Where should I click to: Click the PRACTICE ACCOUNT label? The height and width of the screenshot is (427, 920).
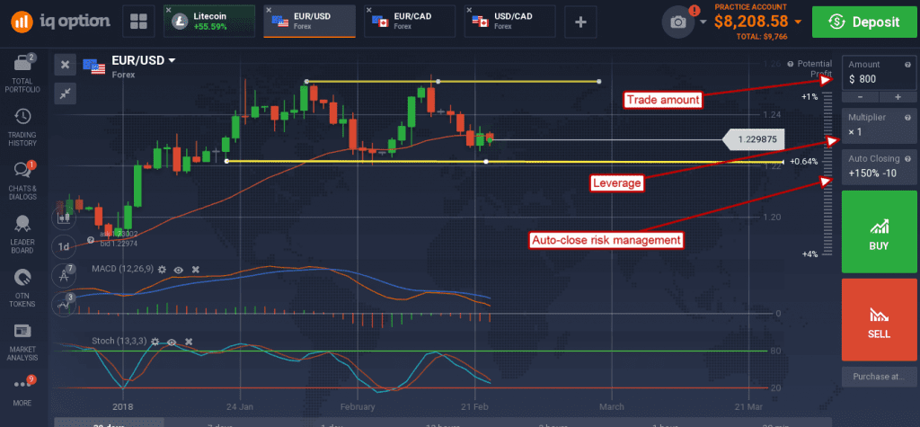click(x=750, y=7)
